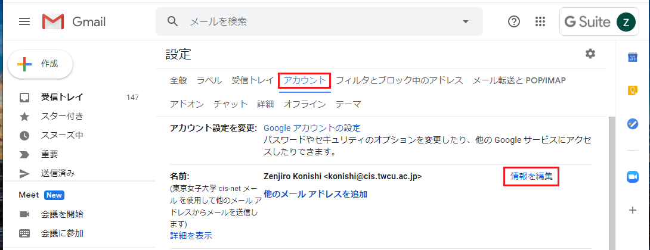Image resolution: width=650 pixels, height=250 pixels.
Task: Click the 情報を編集 link
Action: pos(531,176)
